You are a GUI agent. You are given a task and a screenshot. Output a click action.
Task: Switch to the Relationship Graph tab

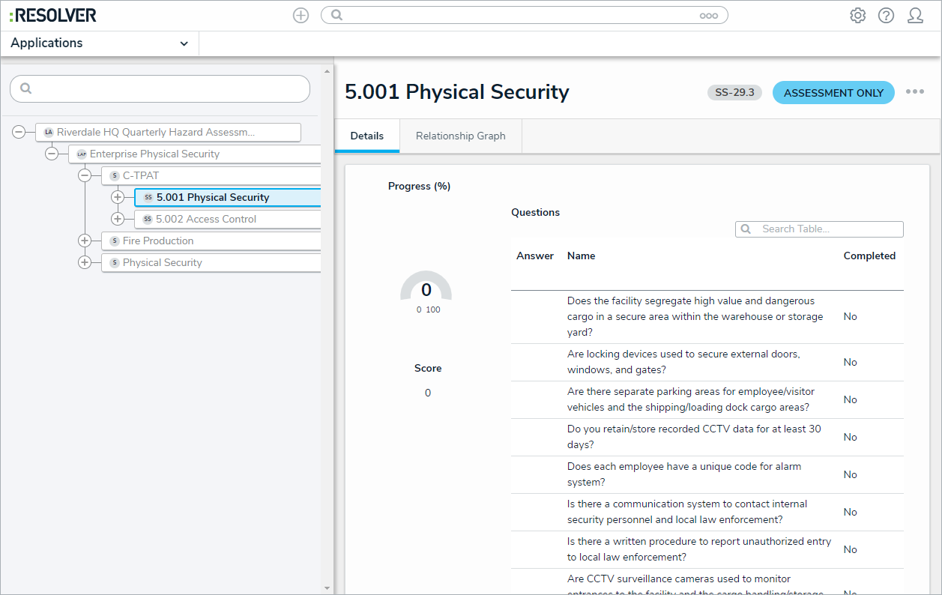point(461,136)
